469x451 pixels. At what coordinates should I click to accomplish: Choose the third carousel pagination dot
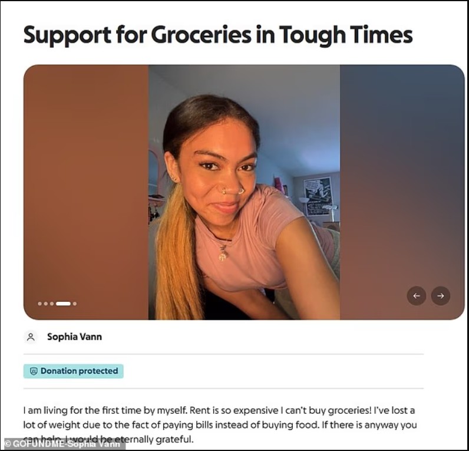52,304
